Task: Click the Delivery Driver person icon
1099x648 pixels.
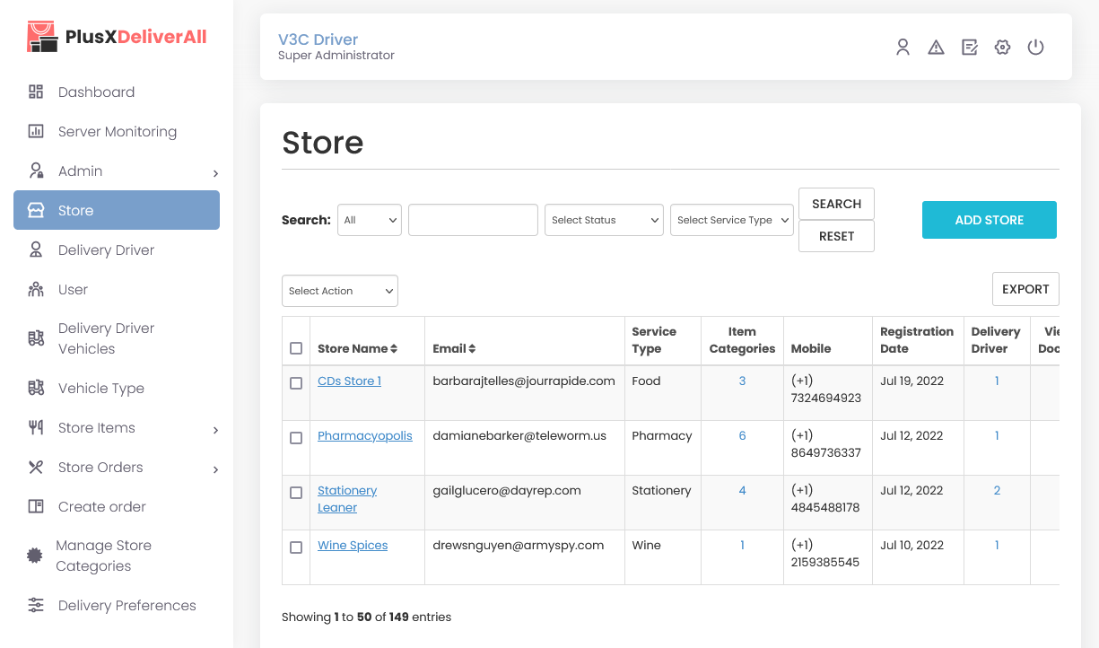Action: [x=36, y=250]
